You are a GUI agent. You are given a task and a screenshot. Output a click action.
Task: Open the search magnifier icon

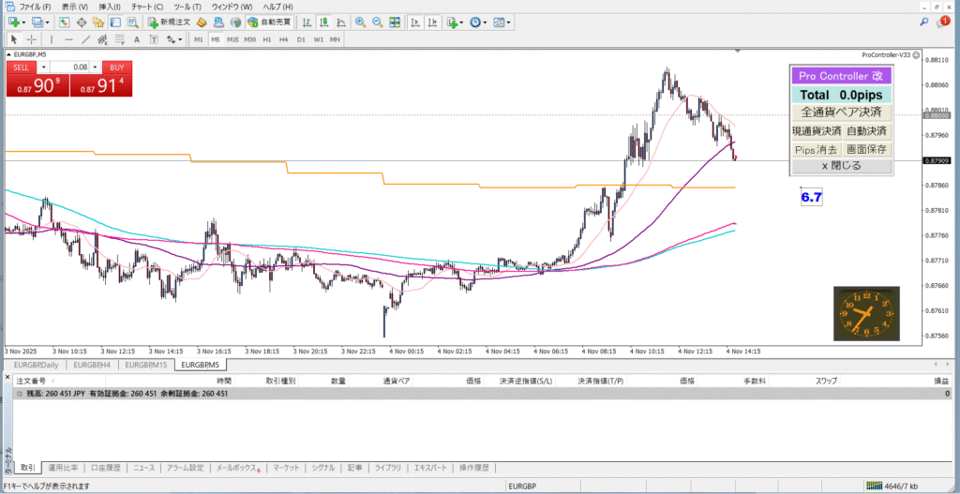click(924, 21)
